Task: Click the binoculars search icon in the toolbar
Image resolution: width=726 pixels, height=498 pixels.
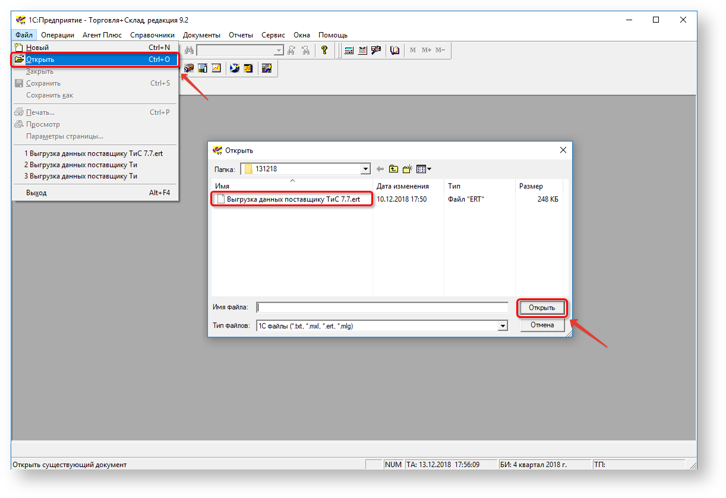Action: tap(190, 51)
